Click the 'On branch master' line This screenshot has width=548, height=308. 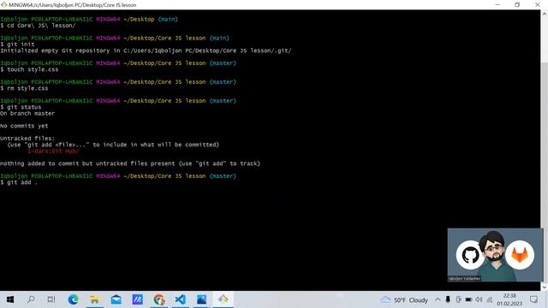click(27, 113)
